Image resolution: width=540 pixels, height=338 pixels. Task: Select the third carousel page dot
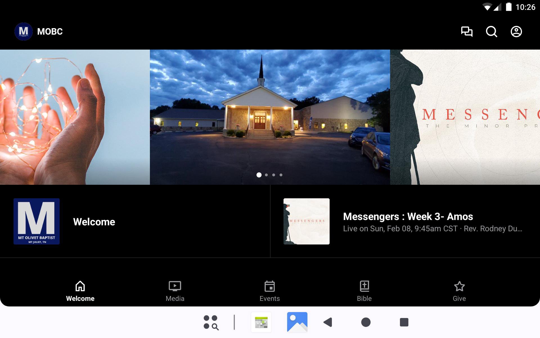274,175
